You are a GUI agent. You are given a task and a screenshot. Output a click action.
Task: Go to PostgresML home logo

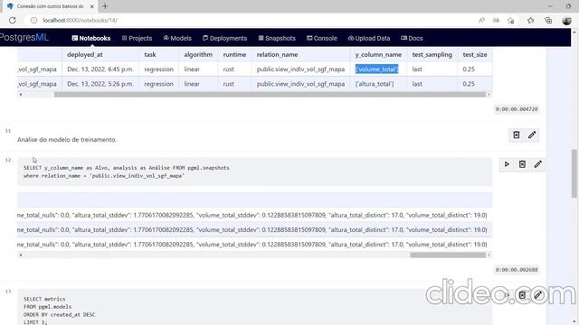[24, 37]
